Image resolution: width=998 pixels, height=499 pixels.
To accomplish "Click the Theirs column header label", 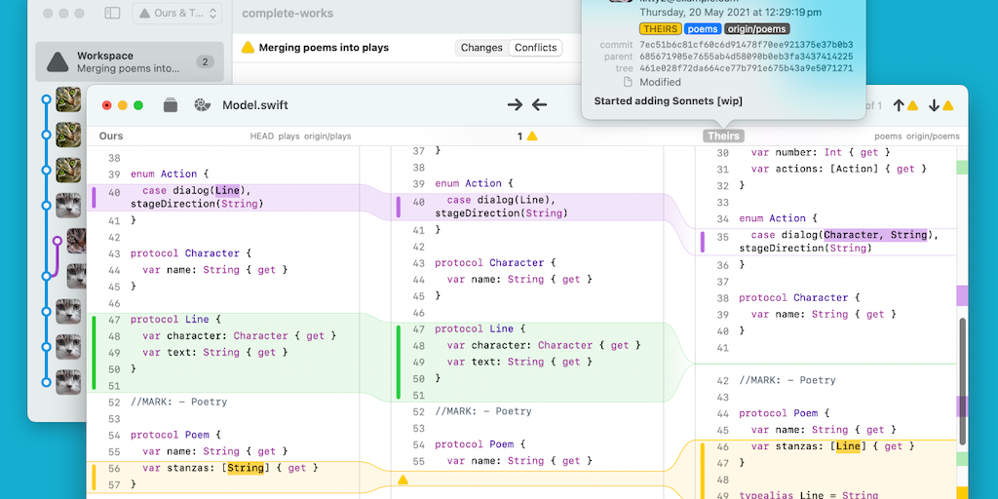I will pyautogui.click(x=723, y=136).
